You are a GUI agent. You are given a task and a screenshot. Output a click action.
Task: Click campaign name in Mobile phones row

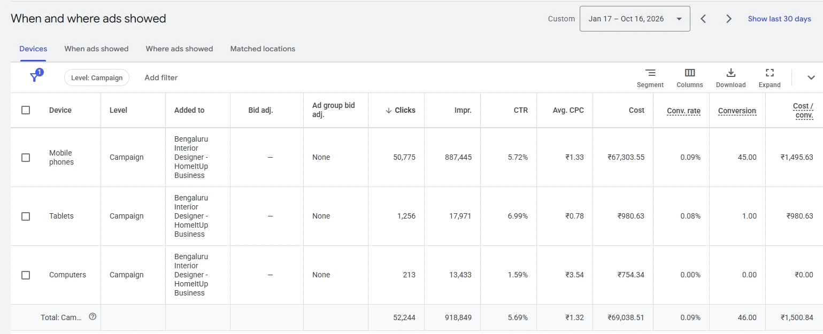(x=191, y=157)
